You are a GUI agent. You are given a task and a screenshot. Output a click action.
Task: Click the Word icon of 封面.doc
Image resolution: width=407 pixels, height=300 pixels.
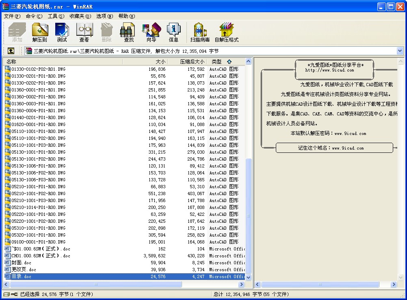click(x=8, y=263)
